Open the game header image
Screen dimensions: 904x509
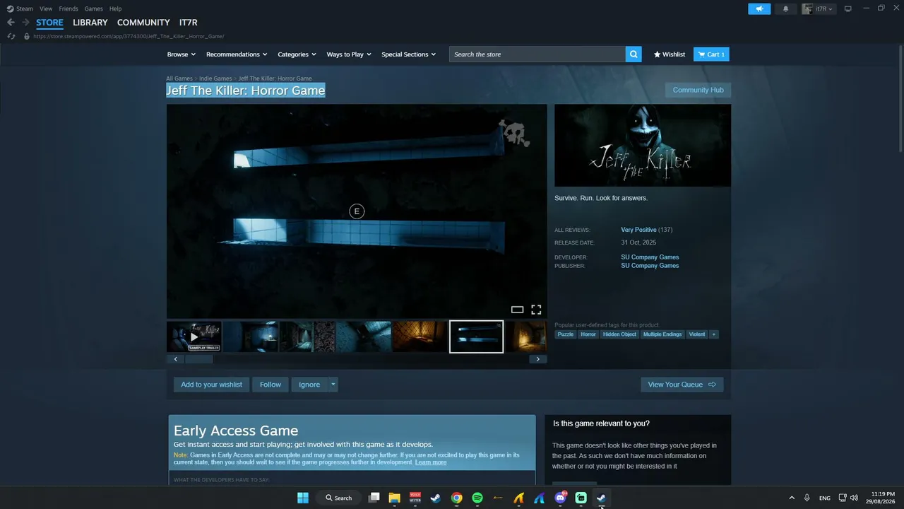[643, 146]
